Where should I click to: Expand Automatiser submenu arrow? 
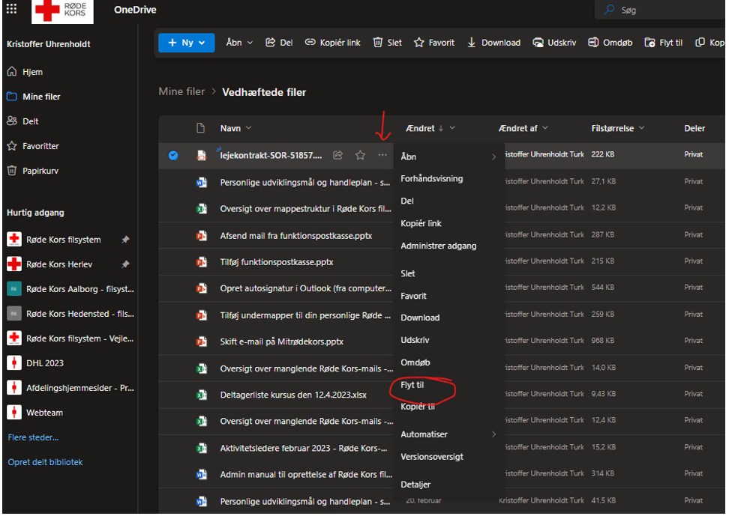click(493, 434)
